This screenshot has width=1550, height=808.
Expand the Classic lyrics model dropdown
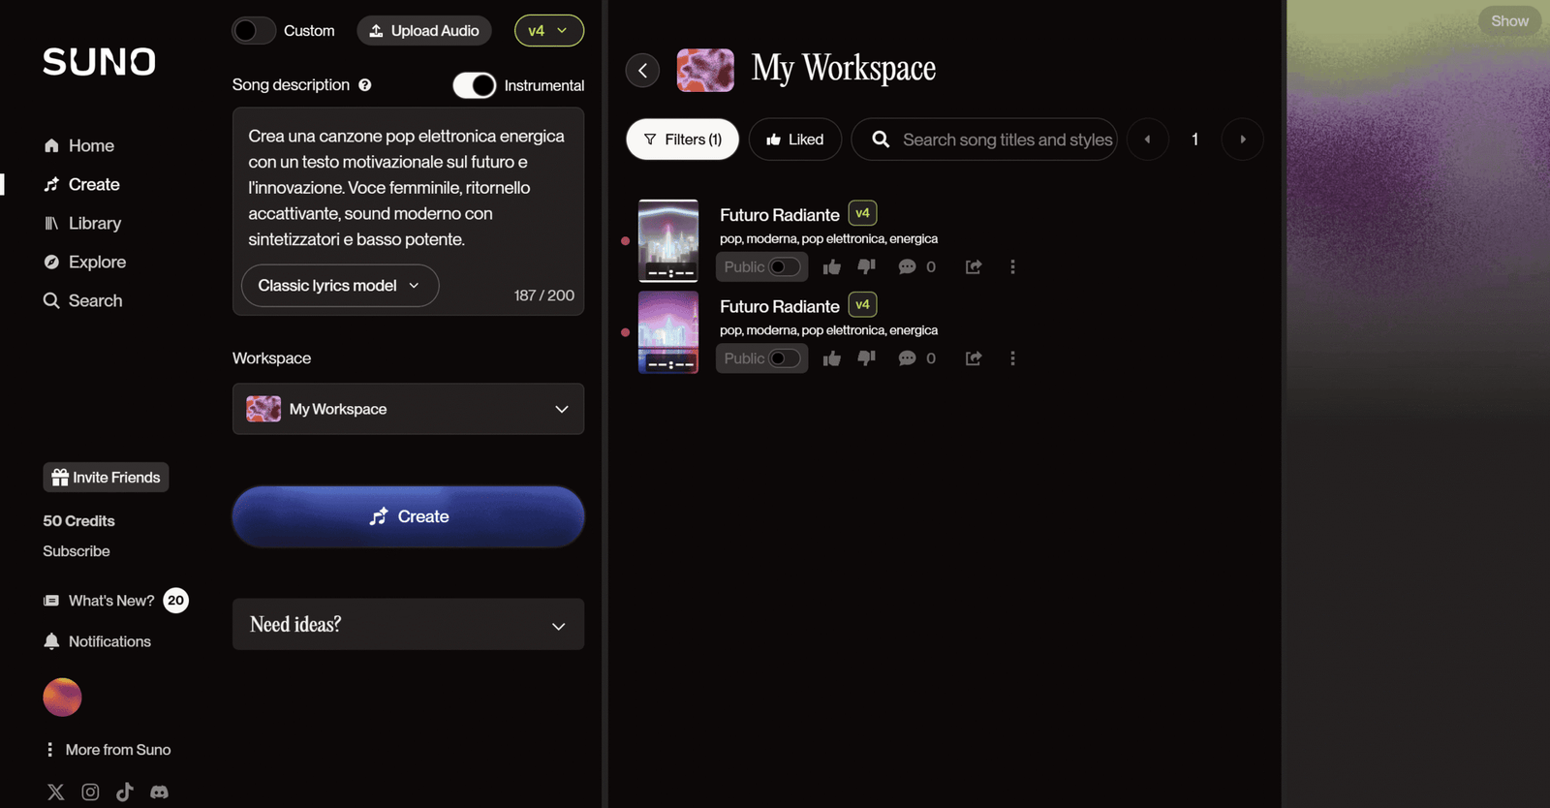click(x=339, y=286)
